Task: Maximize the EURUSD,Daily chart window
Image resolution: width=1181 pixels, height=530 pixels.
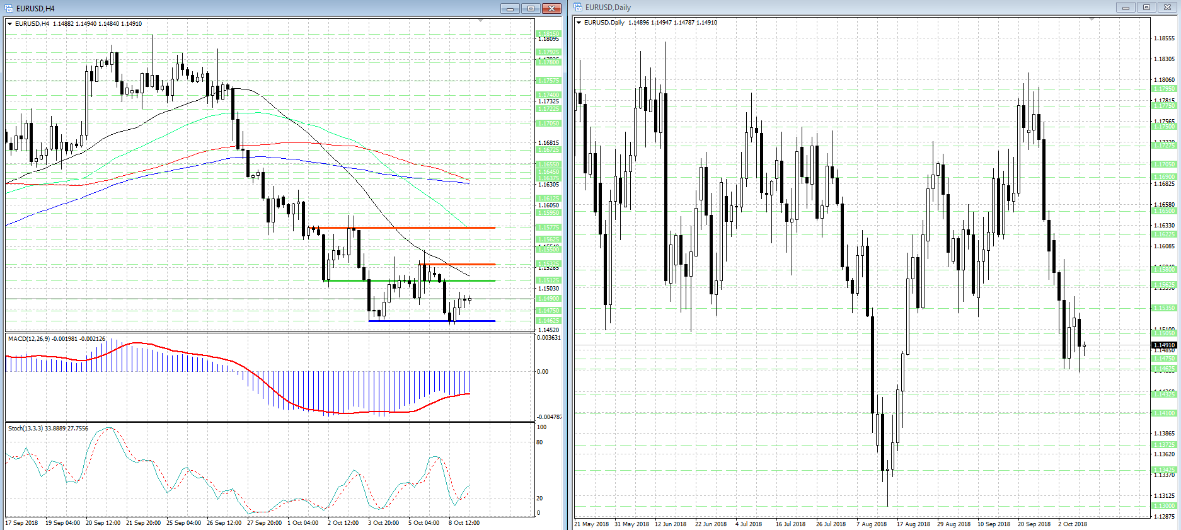Action: pos(1146,7)
